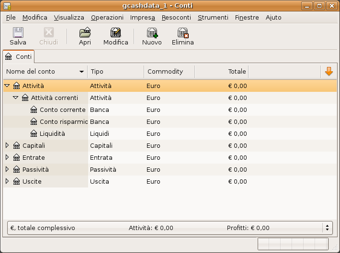This screenshot has width=340, height=253.
Task: Collapse the Attività account tree
Action: (7, 86)
